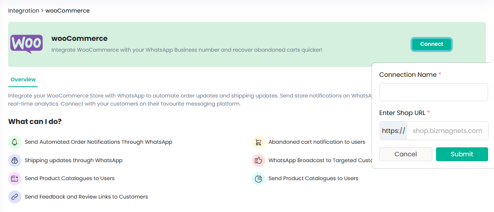Viewport: 494px width, 212px height.
Task: Cancel the connection form
Action: 405,154
